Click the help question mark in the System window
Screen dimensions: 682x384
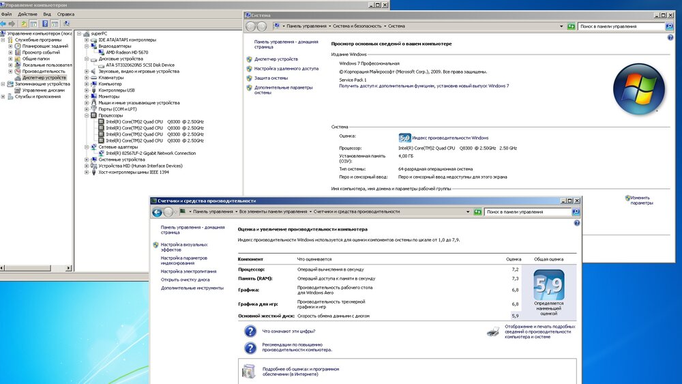click(670, 38)
